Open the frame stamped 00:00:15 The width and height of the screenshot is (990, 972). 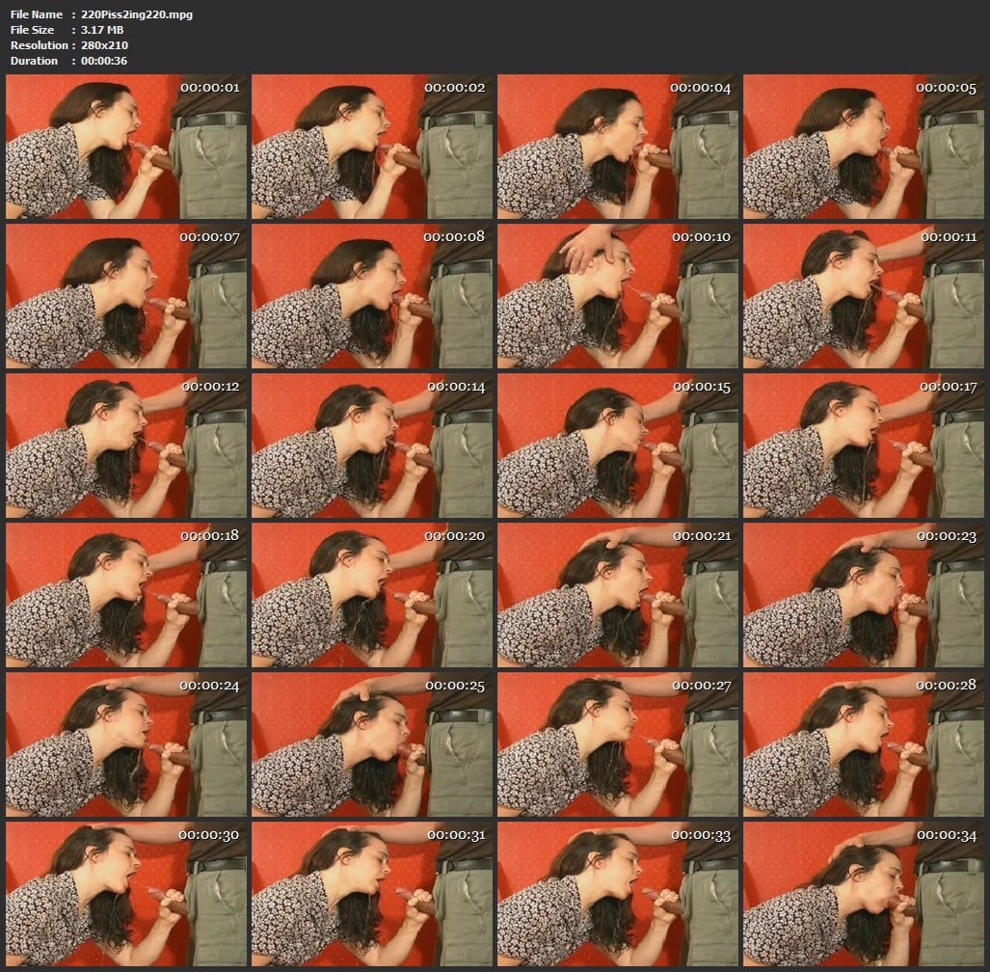point(618,445)
